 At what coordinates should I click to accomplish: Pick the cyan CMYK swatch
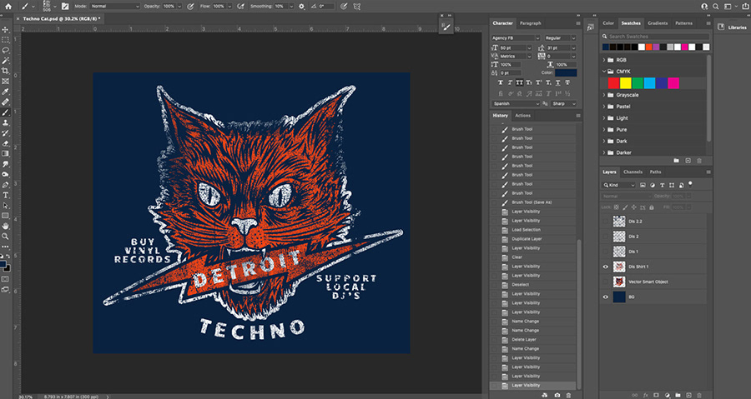(649, 83)
